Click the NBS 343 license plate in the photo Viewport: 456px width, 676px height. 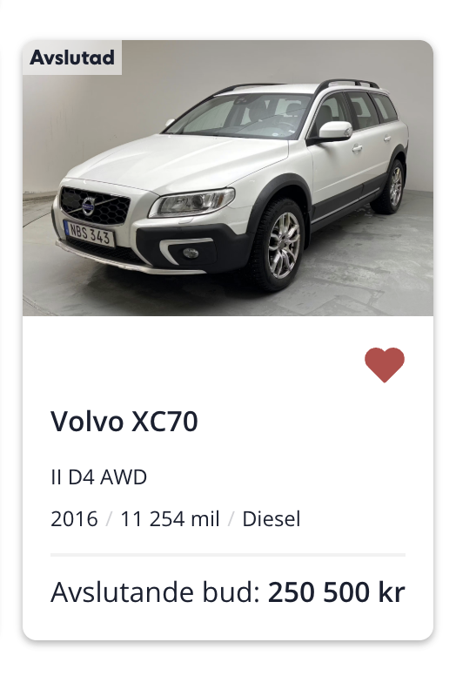click(x=89, y=233)
